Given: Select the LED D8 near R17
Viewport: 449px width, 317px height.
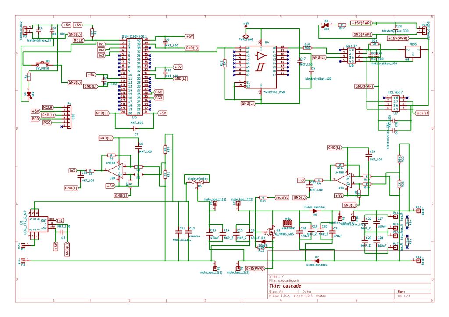Looking at the screenshot, I should tap(326, 25).
